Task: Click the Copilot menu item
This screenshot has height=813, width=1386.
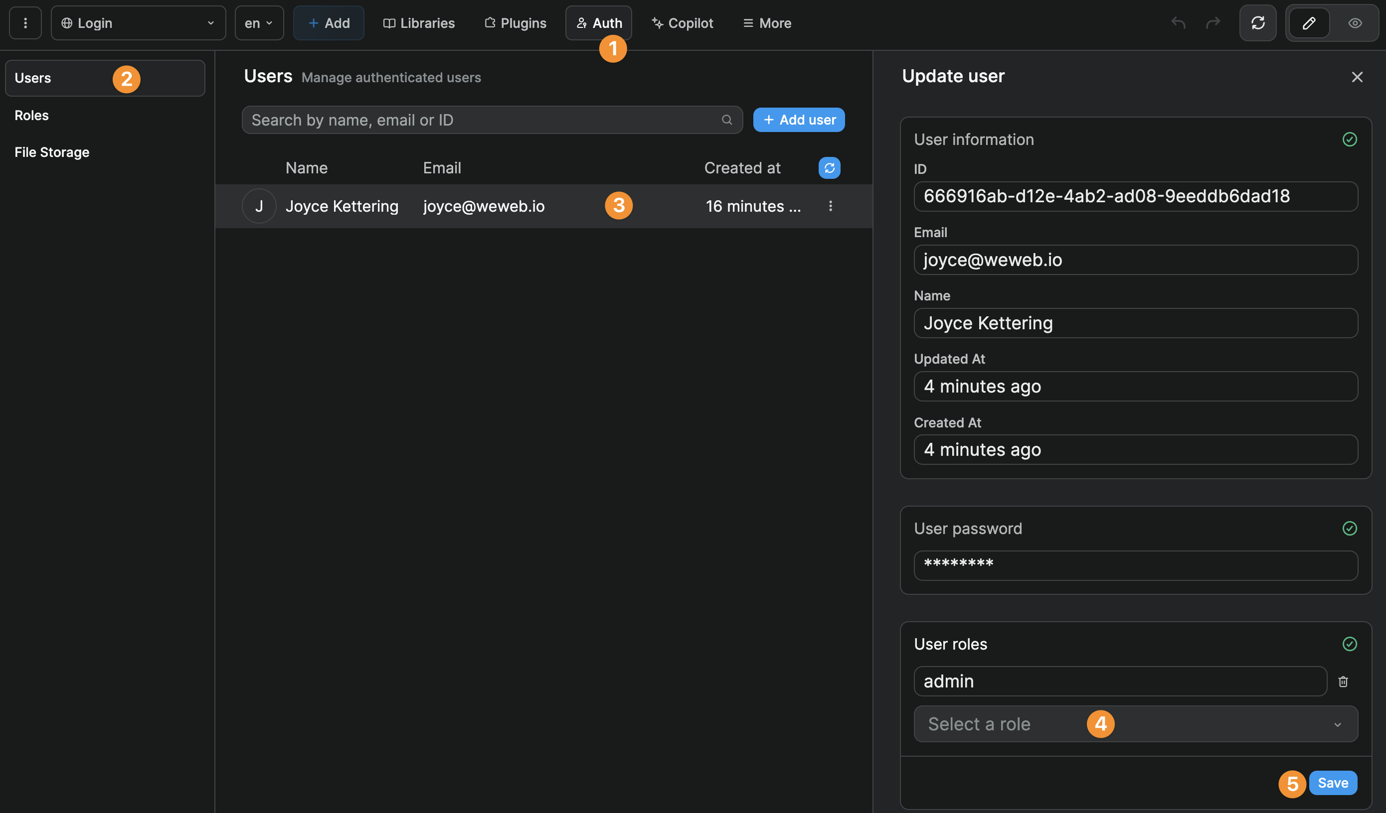Action: pos(682,22)
